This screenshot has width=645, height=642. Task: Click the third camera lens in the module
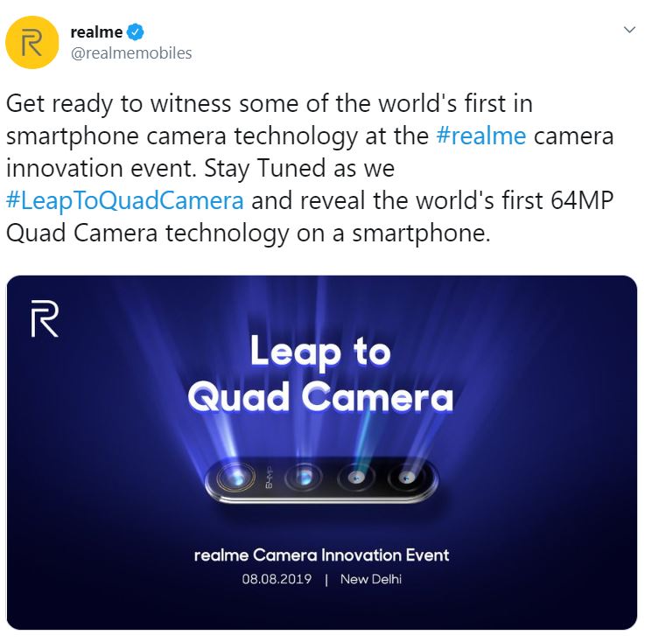[356, 478]
